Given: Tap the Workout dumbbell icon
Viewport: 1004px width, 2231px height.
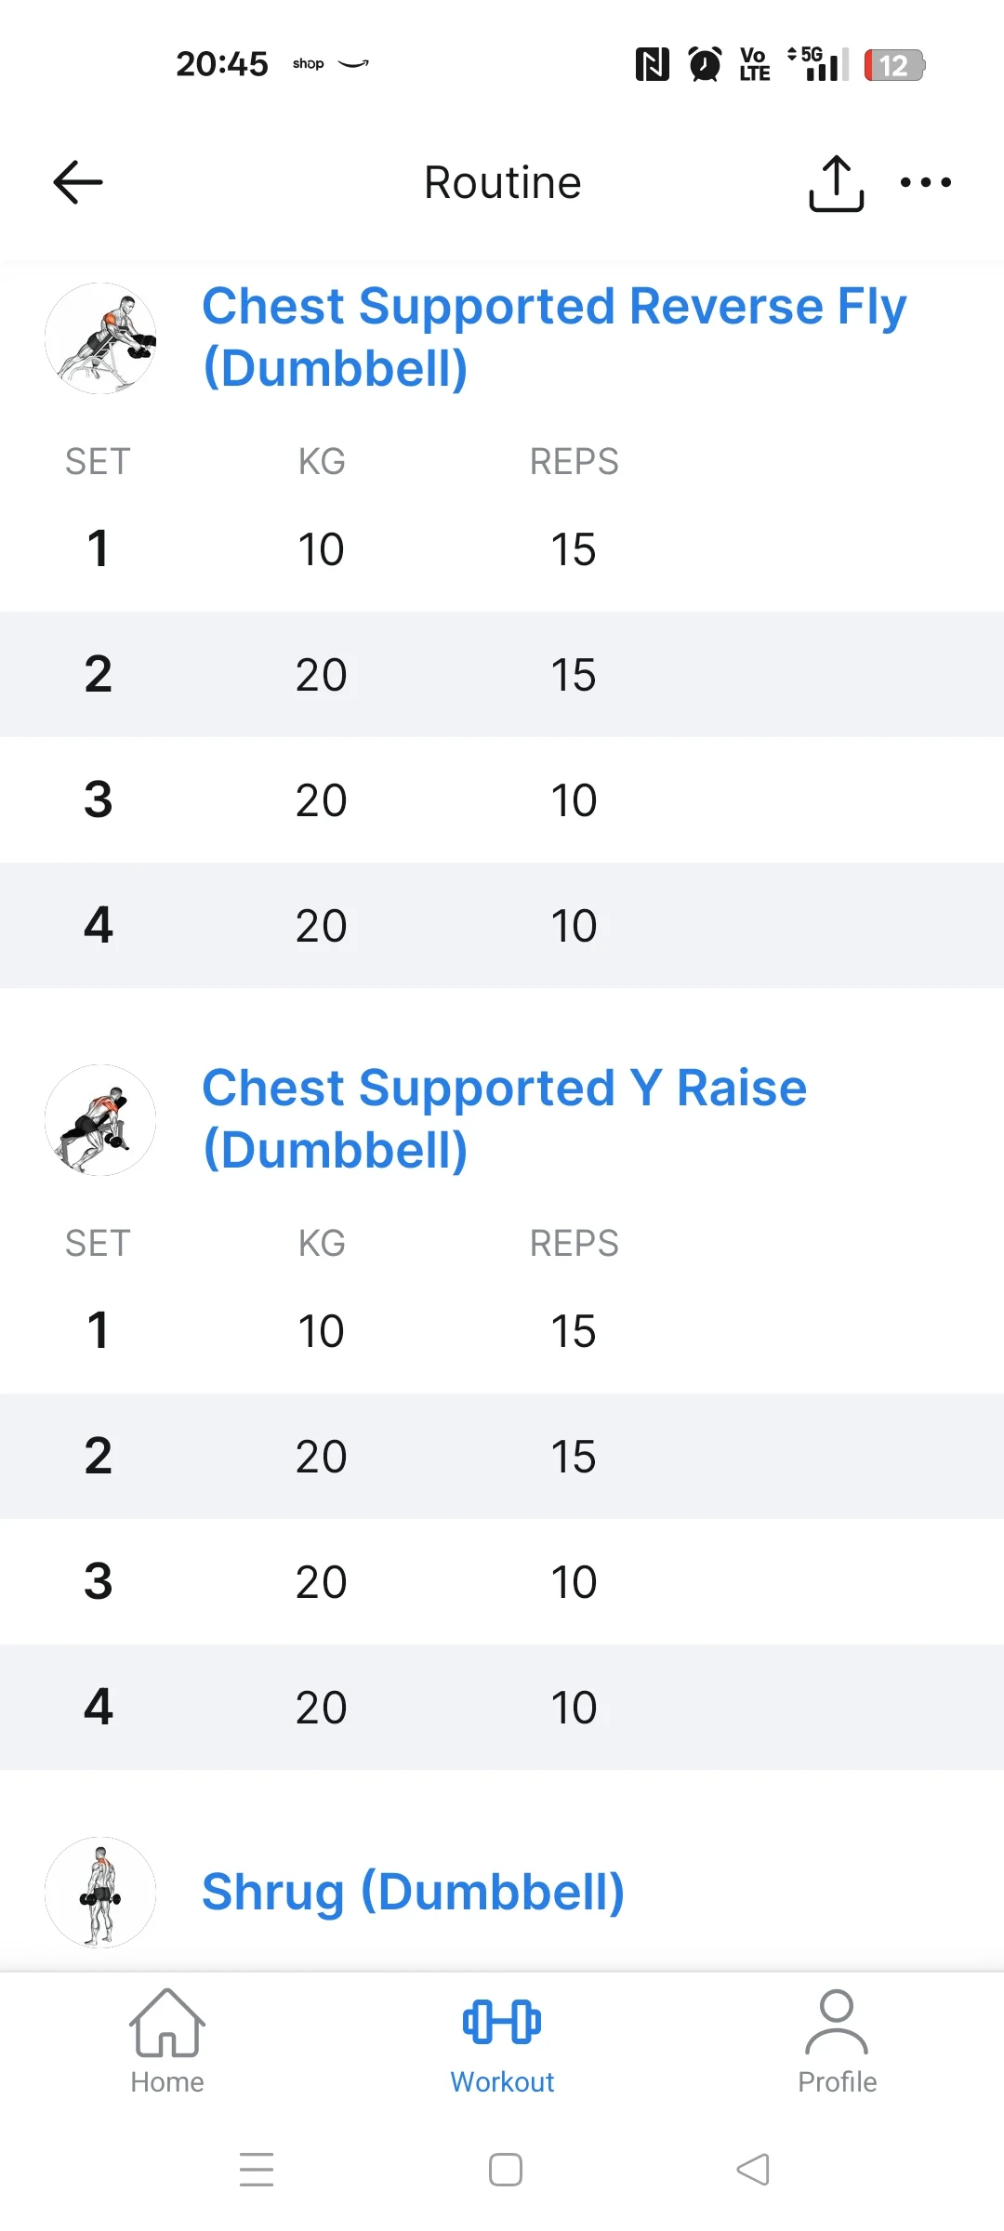Looking at the screenshot, I should click(x=502, y=2021).
